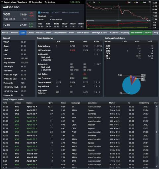Open the Help tab
This screenshot has height=169, width=159.
[156, 33]
